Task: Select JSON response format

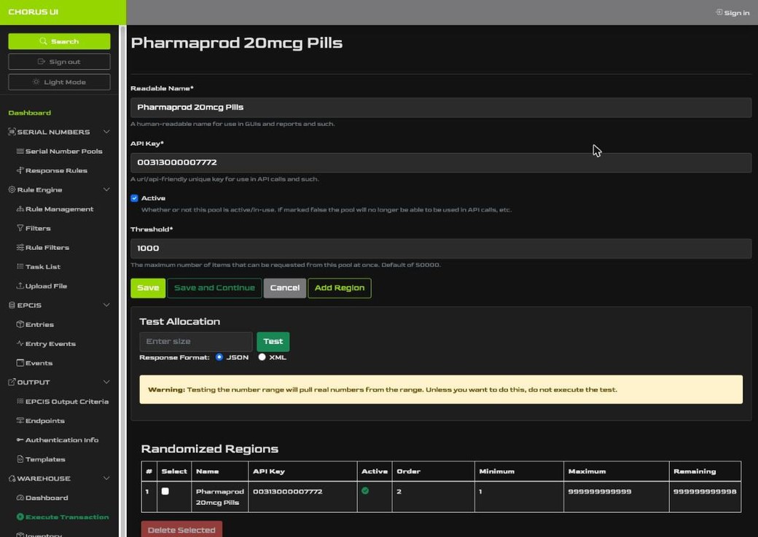Action: point(219,357)
